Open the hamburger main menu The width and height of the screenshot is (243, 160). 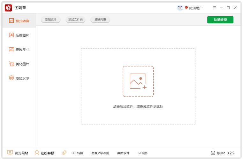(x=215, y=8)
